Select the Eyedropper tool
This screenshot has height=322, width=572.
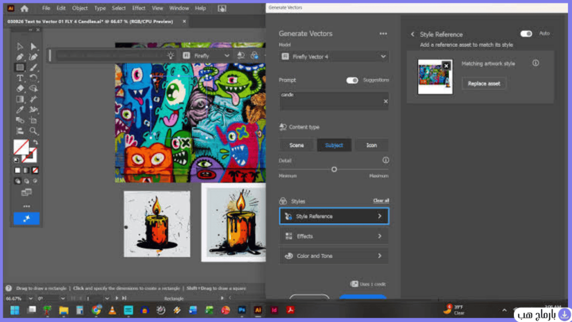click(x=20, y=110)
